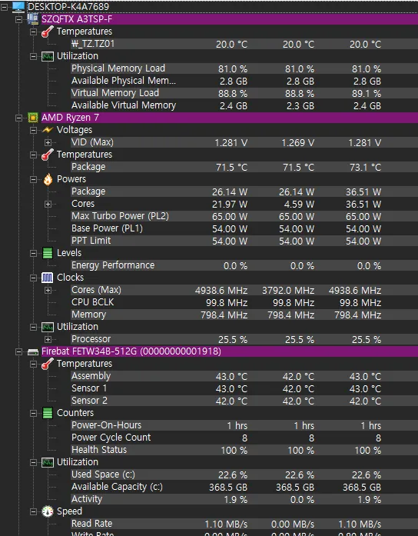Click the green Levels icon
Screen dimensions: 418x536
tap(48, 253)
